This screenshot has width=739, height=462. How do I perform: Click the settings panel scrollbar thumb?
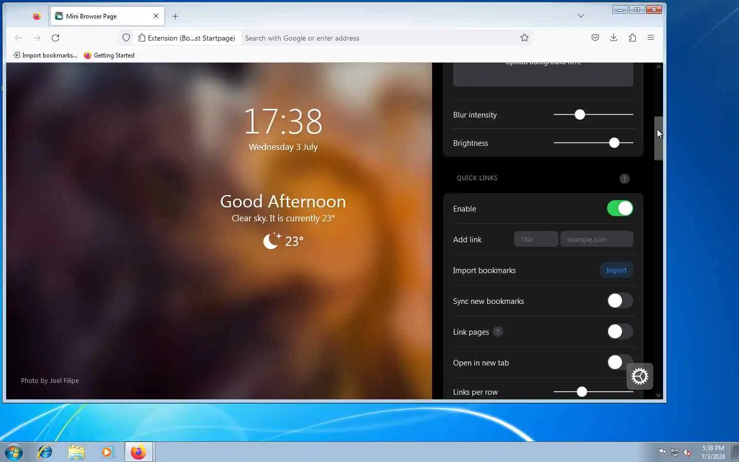tap(658, 138)
